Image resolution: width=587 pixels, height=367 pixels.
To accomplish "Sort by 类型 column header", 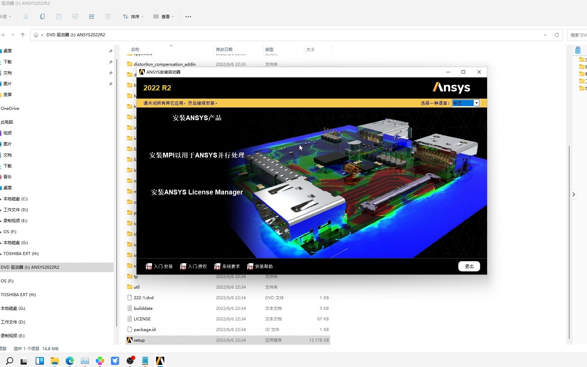I will (269, 49).
